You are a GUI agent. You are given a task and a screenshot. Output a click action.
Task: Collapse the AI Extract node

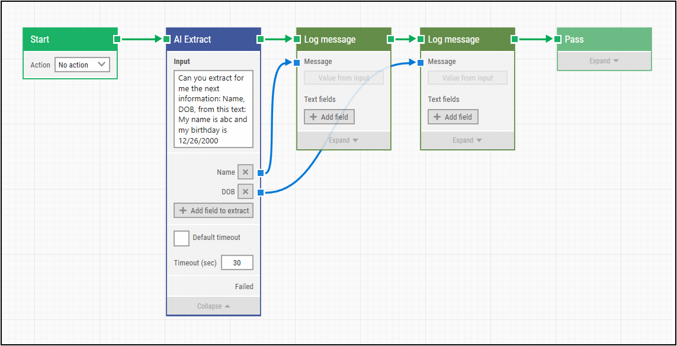point(213,306)
